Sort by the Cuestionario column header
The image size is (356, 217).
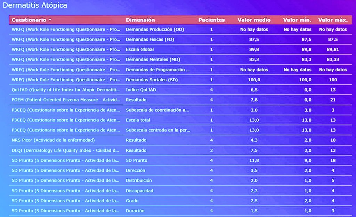(29, 20)
